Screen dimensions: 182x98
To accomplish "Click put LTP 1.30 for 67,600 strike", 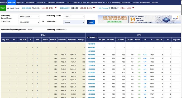I will (145, 83).
